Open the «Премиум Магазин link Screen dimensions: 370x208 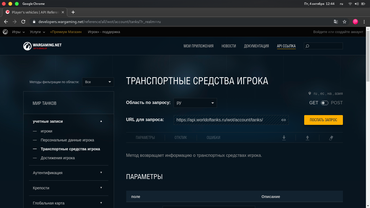tap(66, 32)
